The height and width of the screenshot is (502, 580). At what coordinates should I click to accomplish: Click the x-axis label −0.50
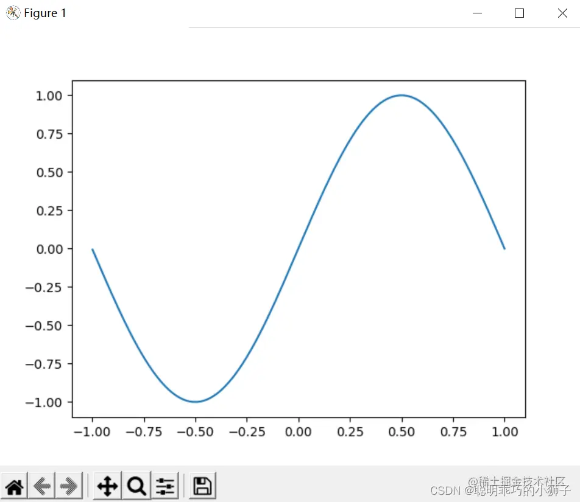(196, 432)
